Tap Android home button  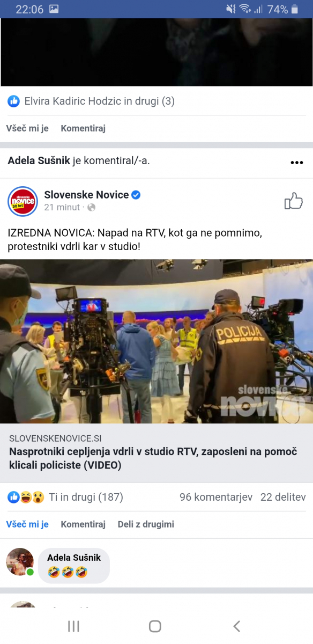155,626
